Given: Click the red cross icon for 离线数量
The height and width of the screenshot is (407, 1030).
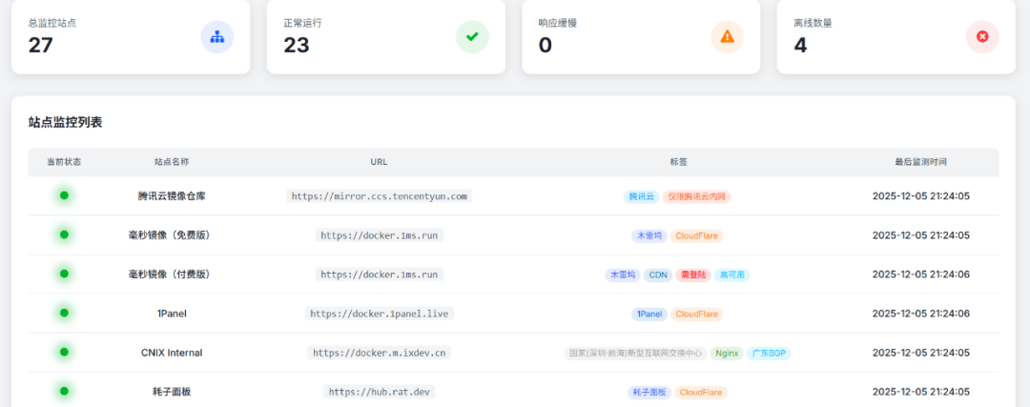Looking at the screenshot, I should (x=982, y=37).
